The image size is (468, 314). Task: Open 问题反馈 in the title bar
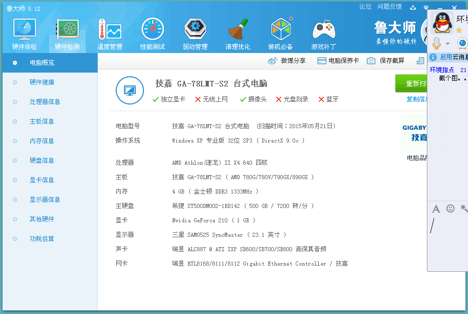coord(389,7)
